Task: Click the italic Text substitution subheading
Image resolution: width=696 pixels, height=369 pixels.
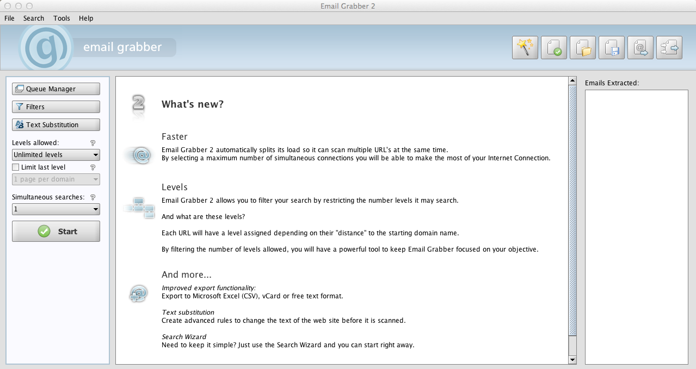Action: click(x=188, y=312)
